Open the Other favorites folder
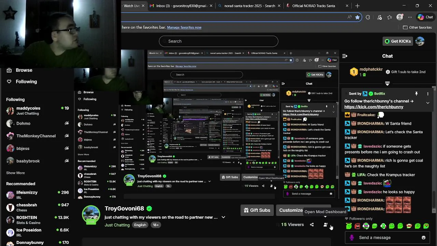 pos(417,27)
